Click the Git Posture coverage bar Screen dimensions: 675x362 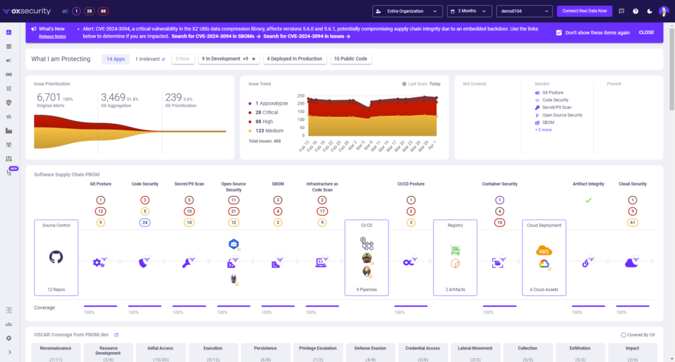(100, 306)
